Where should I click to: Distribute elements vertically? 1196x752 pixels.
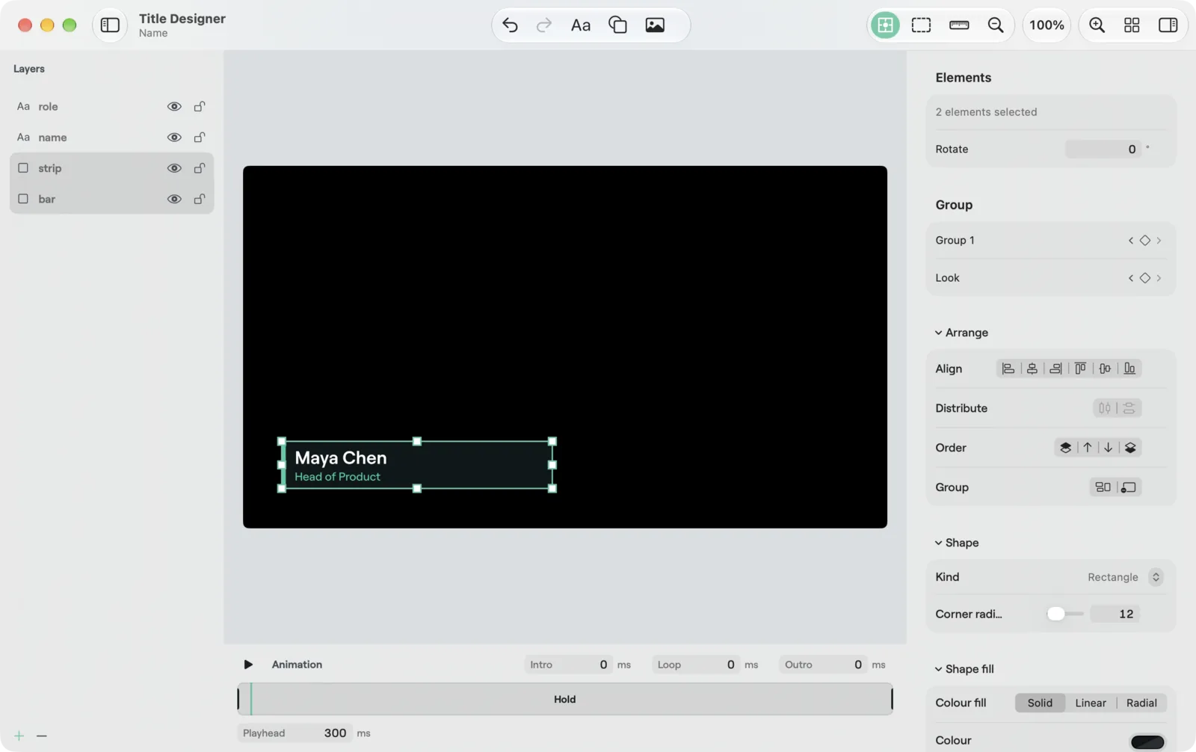coord(1129,408)
